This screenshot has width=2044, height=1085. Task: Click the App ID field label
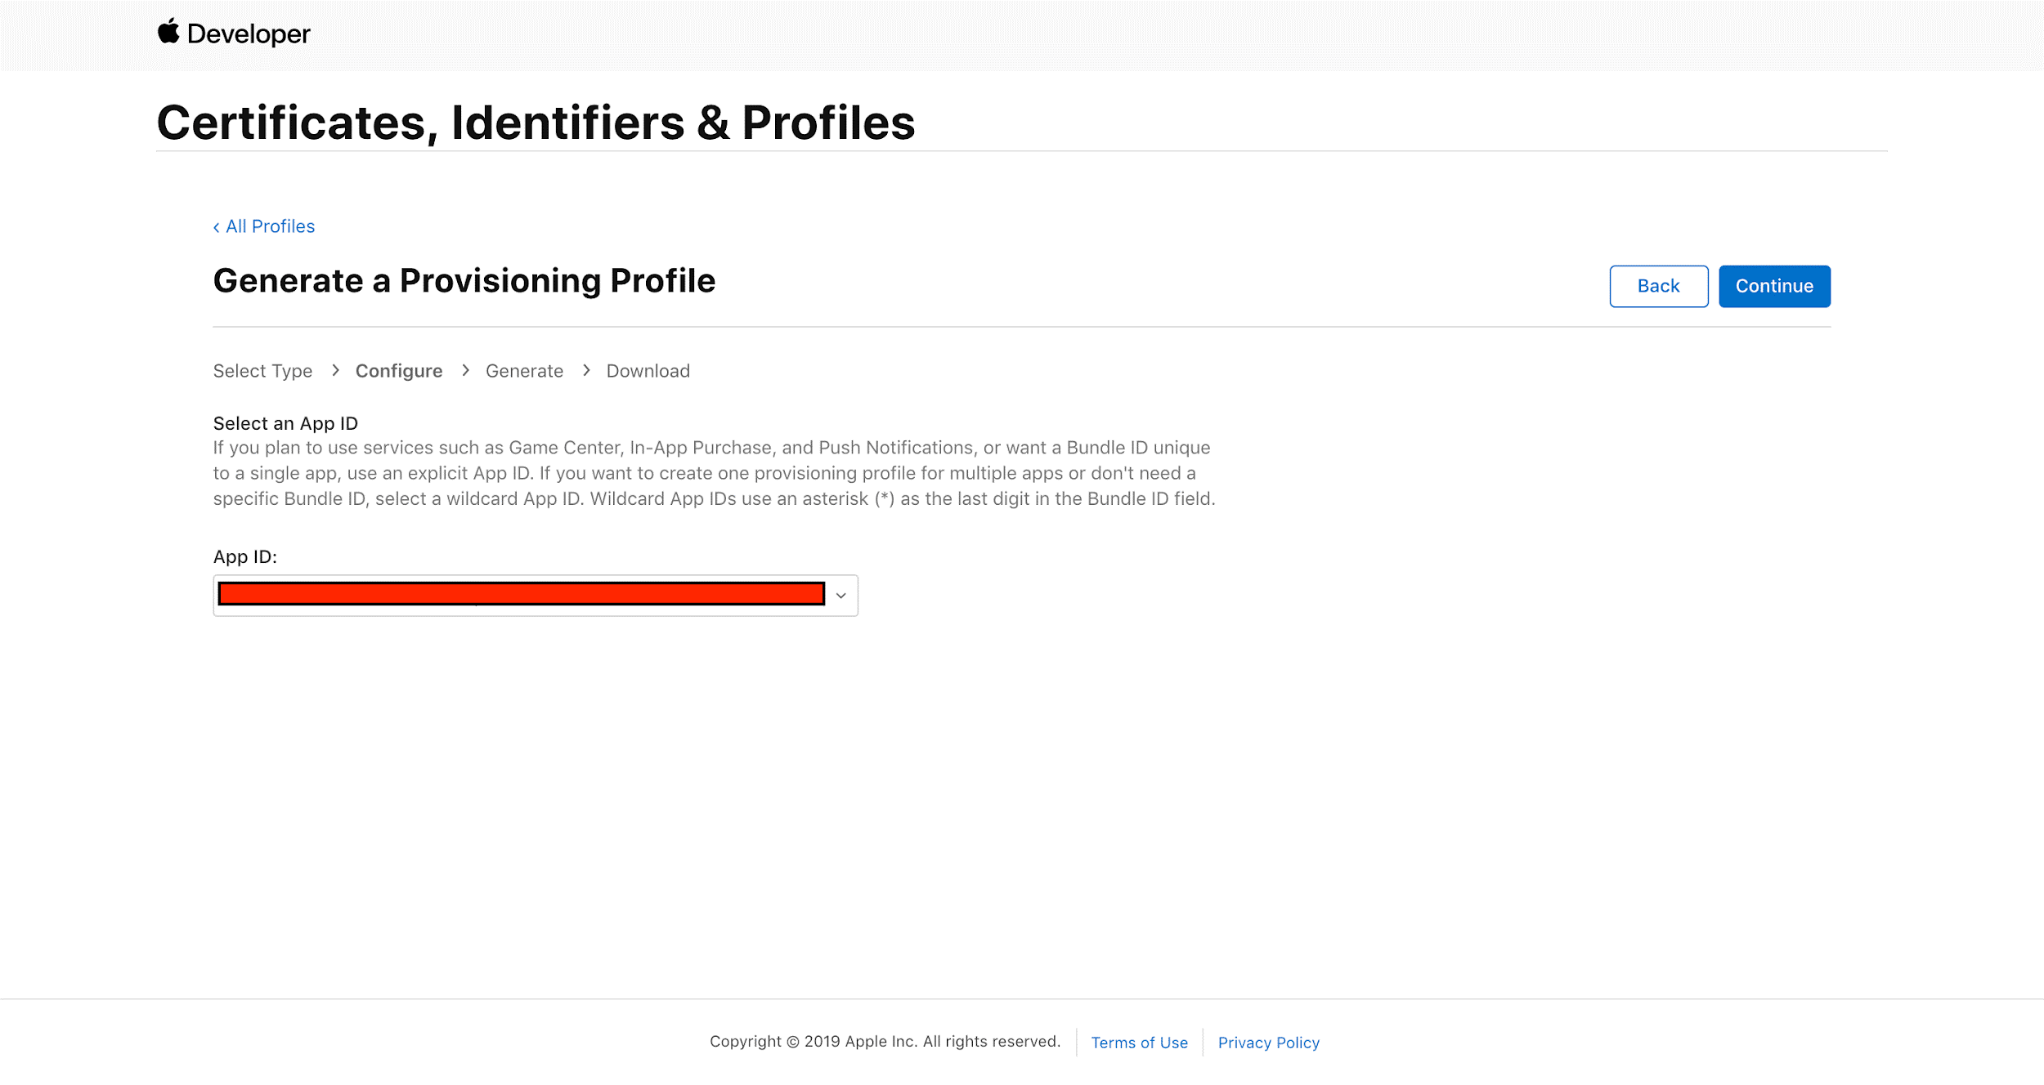[245, 557]
